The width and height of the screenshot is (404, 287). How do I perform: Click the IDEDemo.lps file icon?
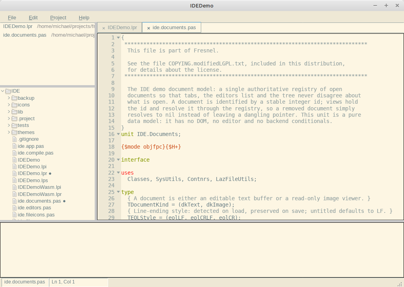(15, 180)
